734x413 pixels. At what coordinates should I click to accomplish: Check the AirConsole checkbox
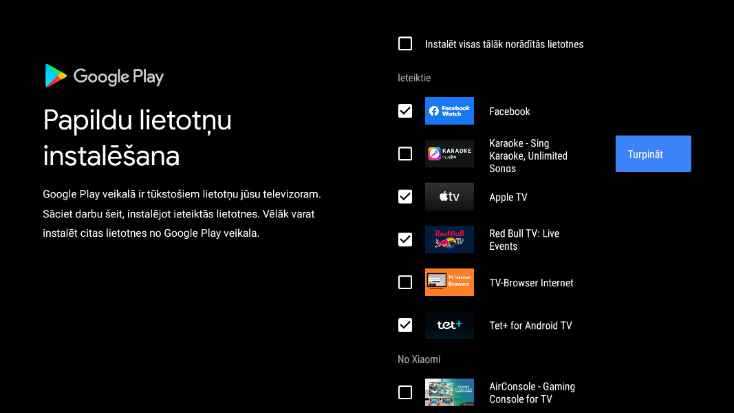(405, 392)
